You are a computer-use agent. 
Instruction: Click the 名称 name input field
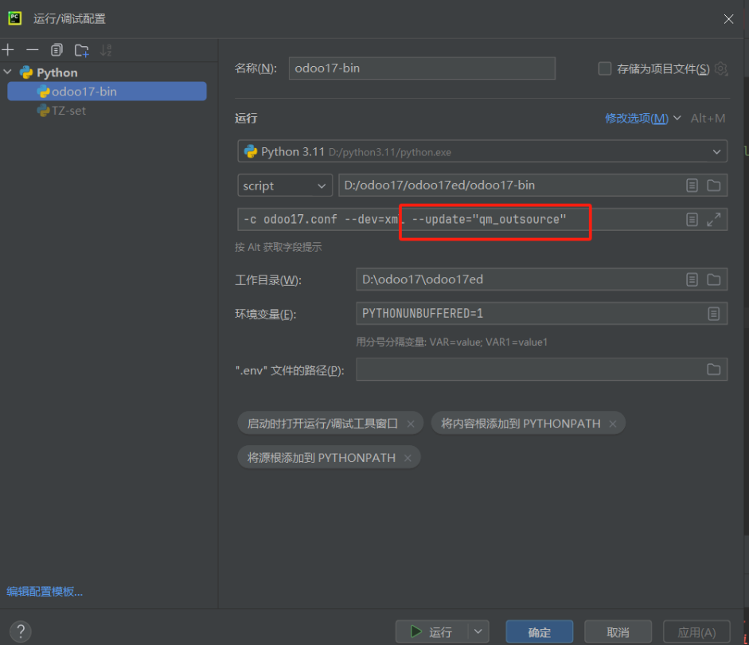click(x=422, y=68)
